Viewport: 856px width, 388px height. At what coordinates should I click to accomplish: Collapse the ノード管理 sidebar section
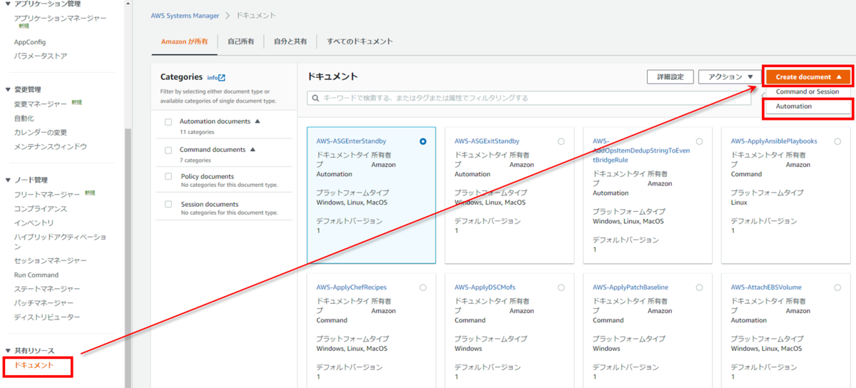(x=8, y=180)
